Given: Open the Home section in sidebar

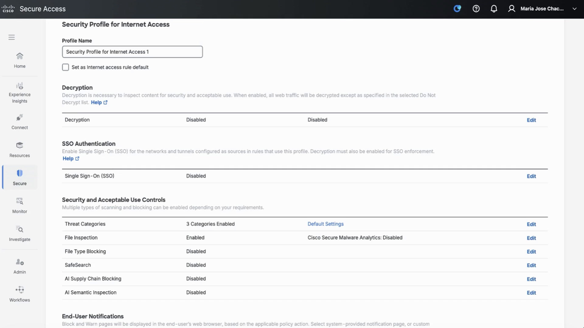Looking at the screenshot, I should coord(19,60).
